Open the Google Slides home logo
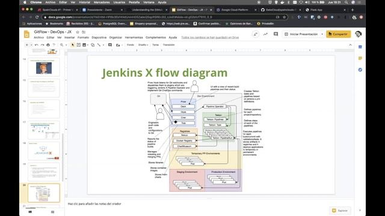385x216 pixels. point(26,34)
